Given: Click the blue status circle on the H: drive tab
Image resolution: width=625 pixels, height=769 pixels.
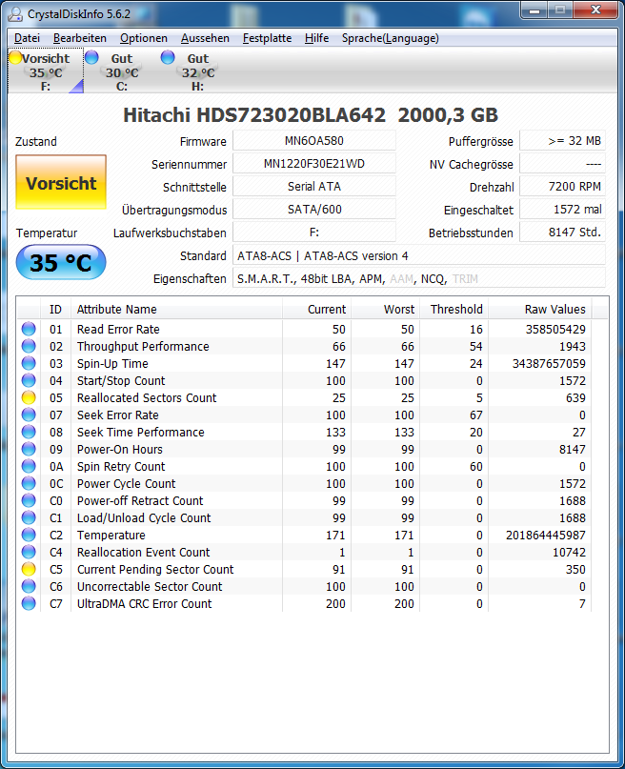Looking at the screenshot, I should [x=168, y=57].
